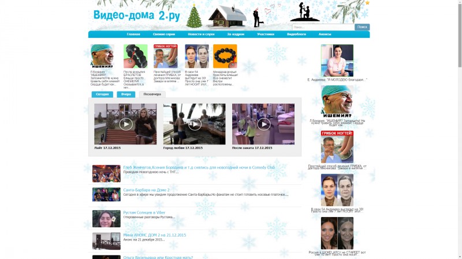462x259 pixels.
Task: Open the Видеоблоги menu item
Action: pos(296,35)
